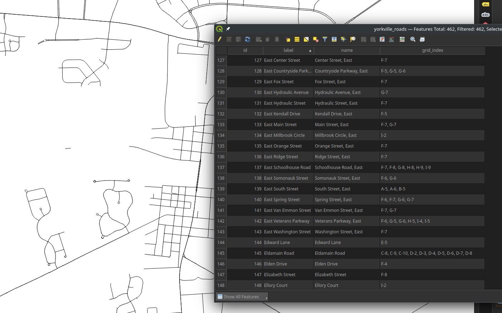Click the Select All features icon
This screenshot has width=502, height=313.
[297, 39]
